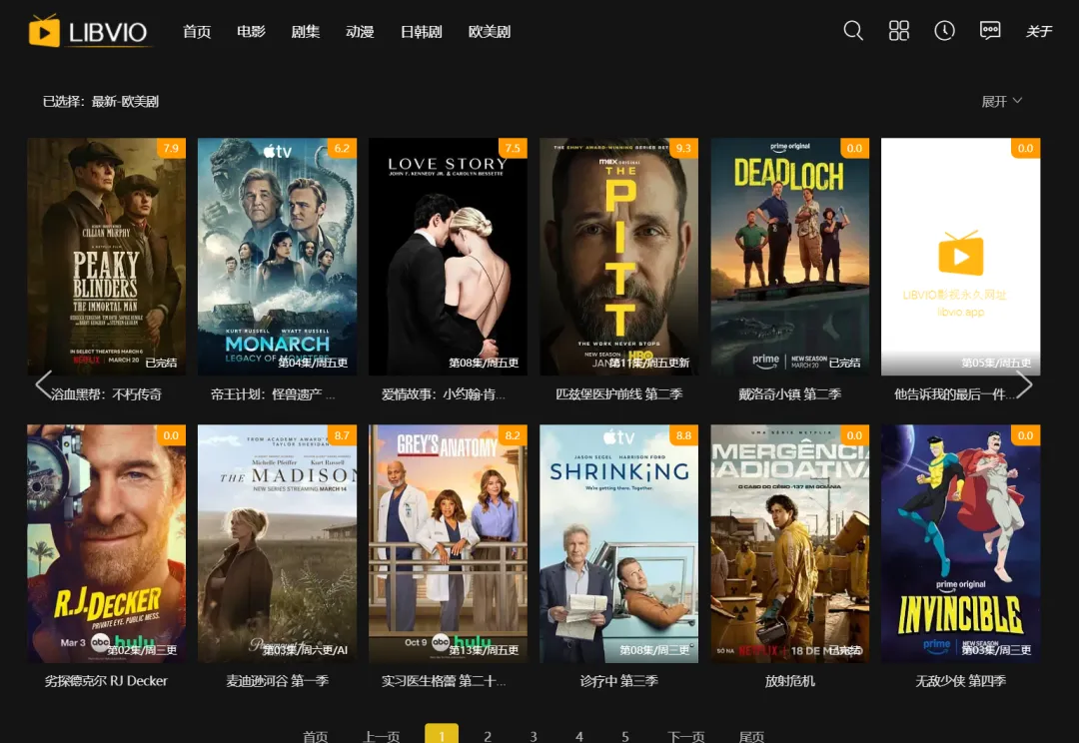Open the Grey's Anatomy poster
This screenshot has height=743, width=1079.
(448, 543)
